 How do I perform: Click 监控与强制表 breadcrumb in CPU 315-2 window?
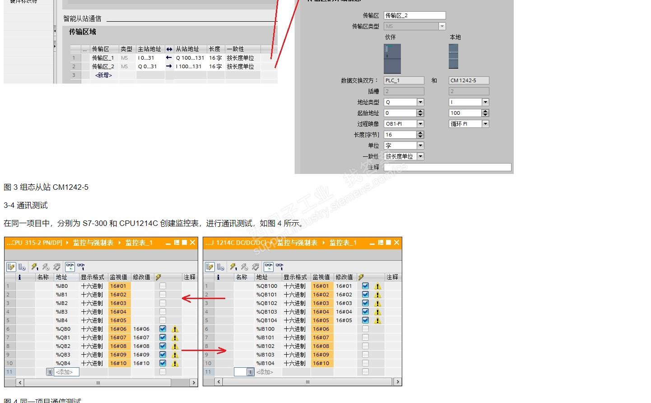(93, 243)
